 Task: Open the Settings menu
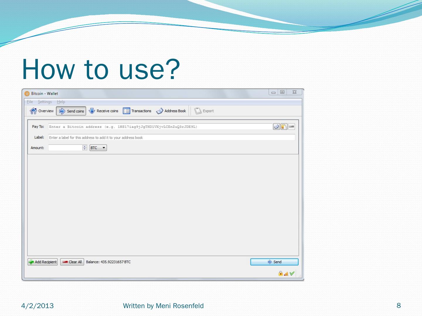click(45, 102)
